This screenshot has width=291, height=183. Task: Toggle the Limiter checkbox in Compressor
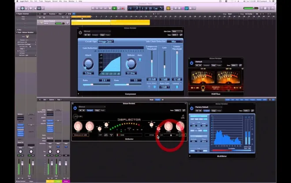177,87
